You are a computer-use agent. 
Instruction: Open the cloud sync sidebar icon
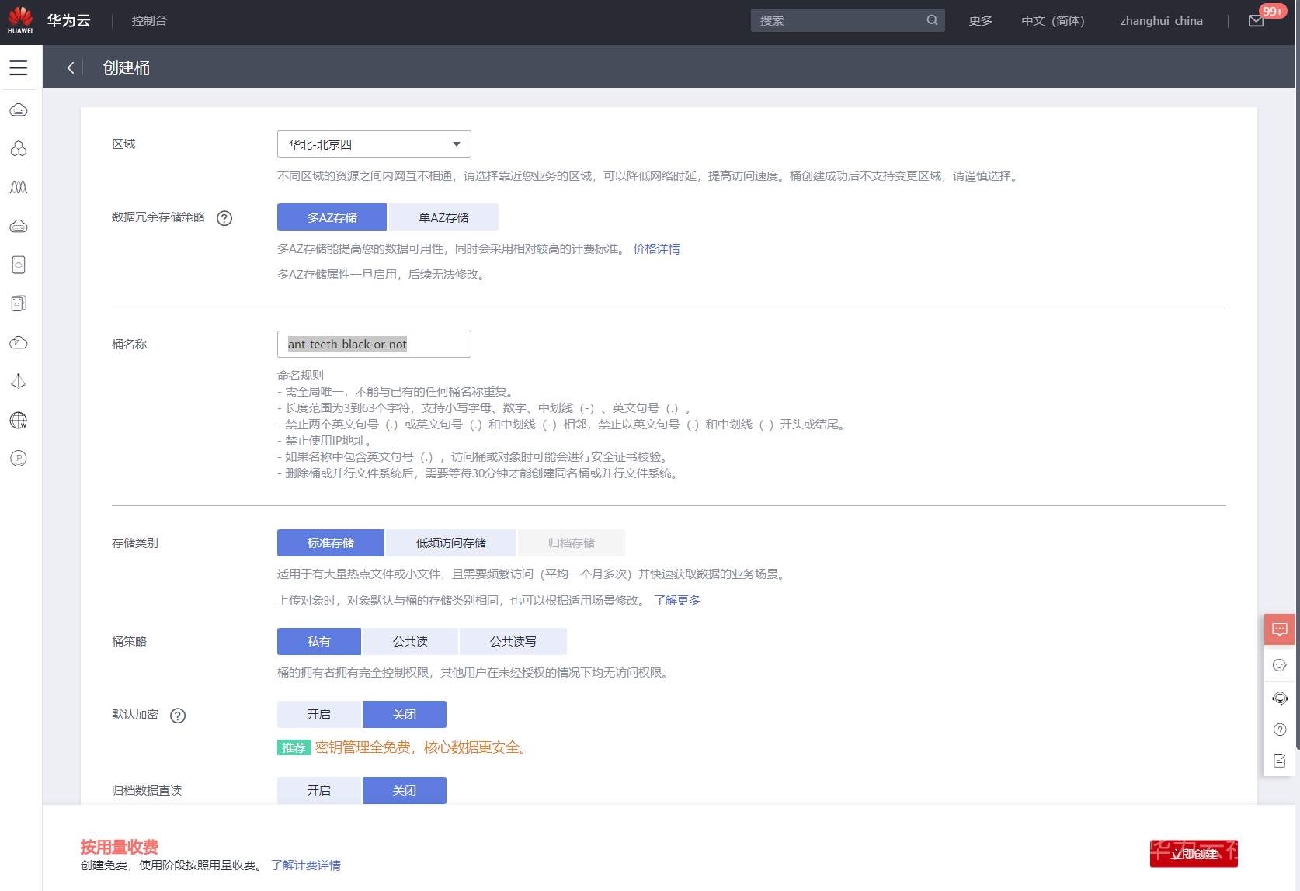pyautogui.click(x=19, y=342)
